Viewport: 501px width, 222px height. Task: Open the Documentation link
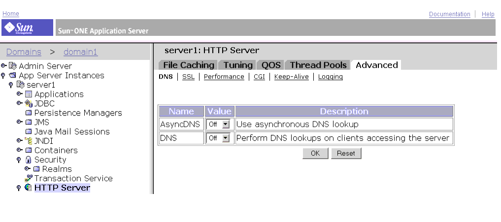coord(450,14)
